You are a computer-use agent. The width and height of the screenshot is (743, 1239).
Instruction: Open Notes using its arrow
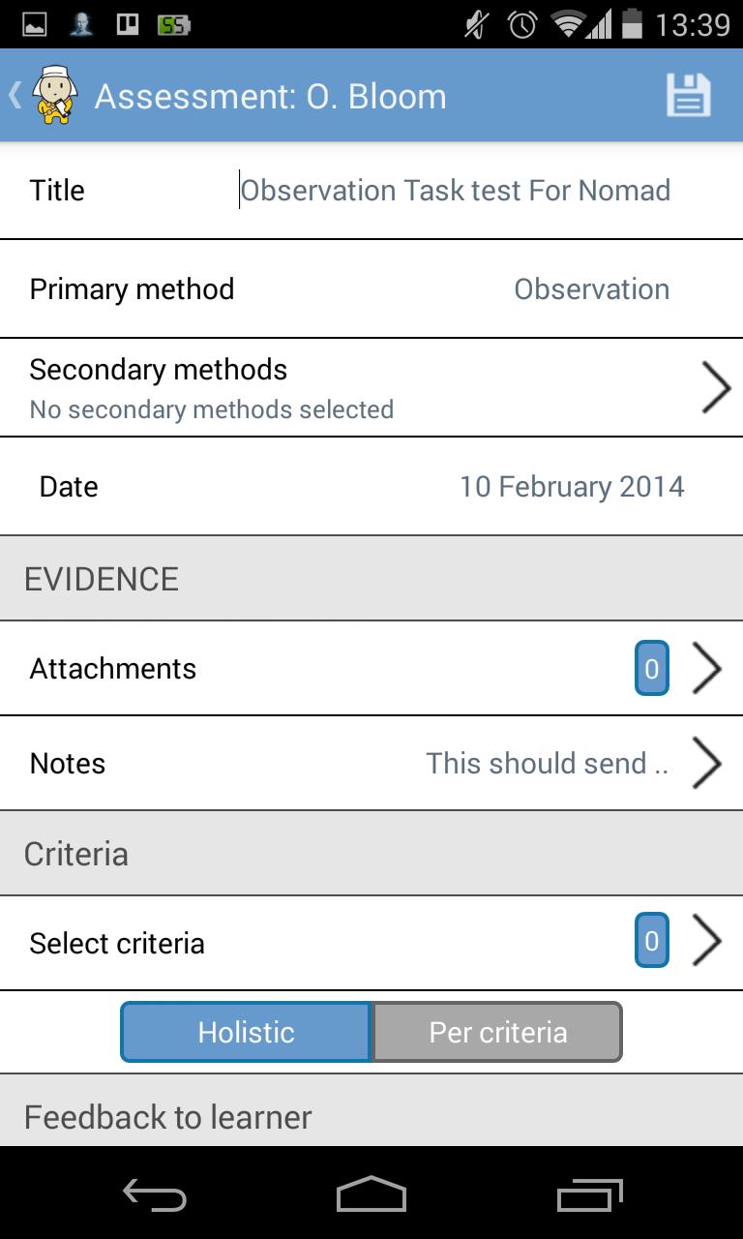tap(707, 764)
